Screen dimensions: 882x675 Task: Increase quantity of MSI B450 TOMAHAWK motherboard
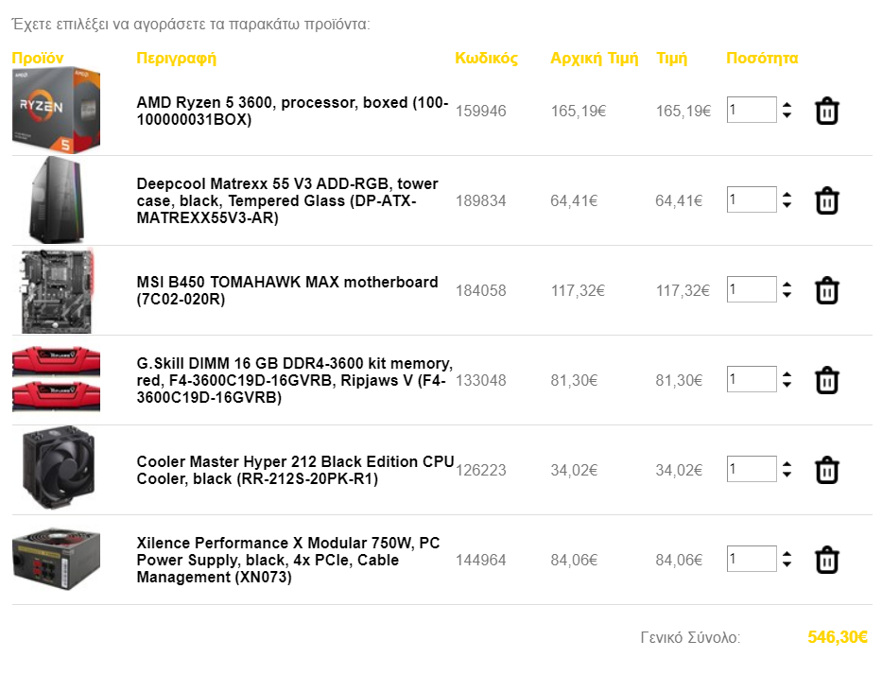pos(787,285)
